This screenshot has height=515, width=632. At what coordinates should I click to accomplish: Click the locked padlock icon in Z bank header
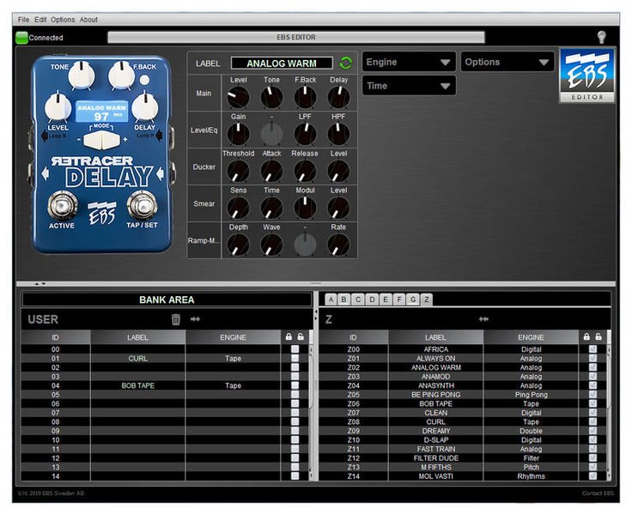pos(586,336)
